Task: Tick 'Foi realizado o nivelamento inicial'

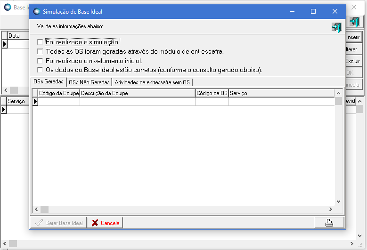Action: (x=41, y=61)
